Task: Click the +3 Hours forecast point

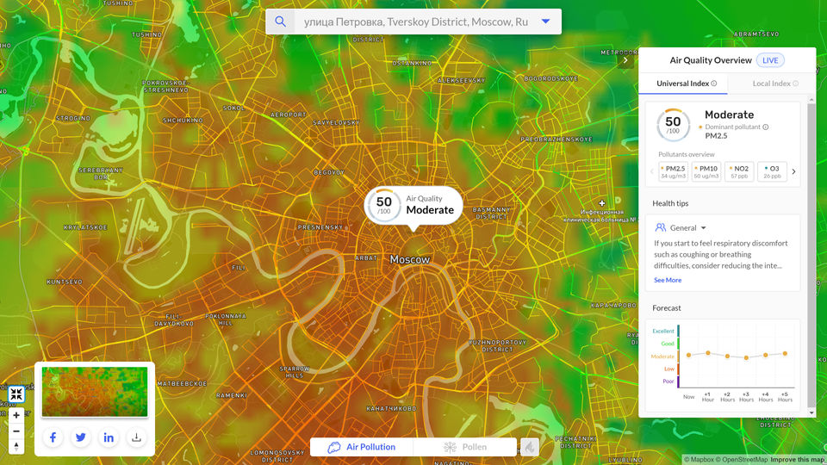Action: (x=746, y=358)
